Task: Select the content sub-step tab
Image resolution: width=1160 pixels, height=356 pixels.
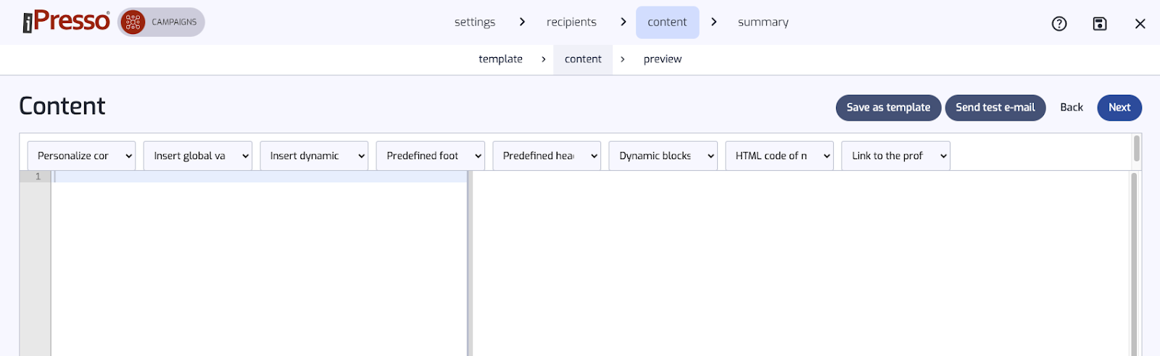Action: [x=583, y=59]
